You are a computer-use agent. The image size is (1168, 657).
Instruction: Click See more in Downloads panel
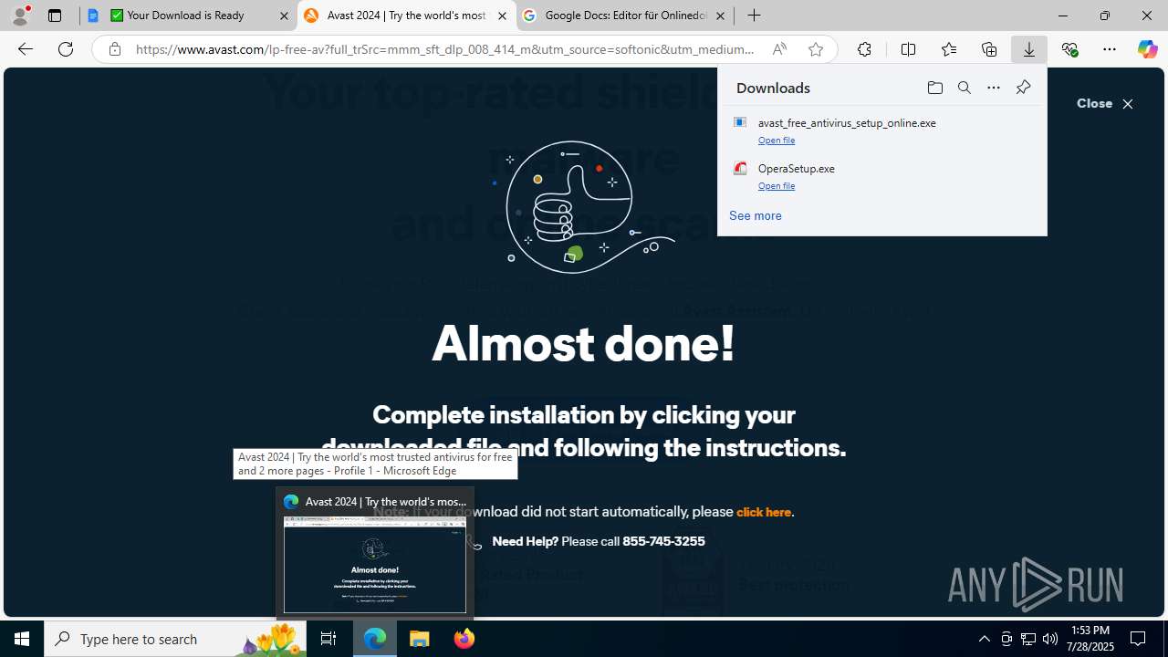[x=755, y=215]
